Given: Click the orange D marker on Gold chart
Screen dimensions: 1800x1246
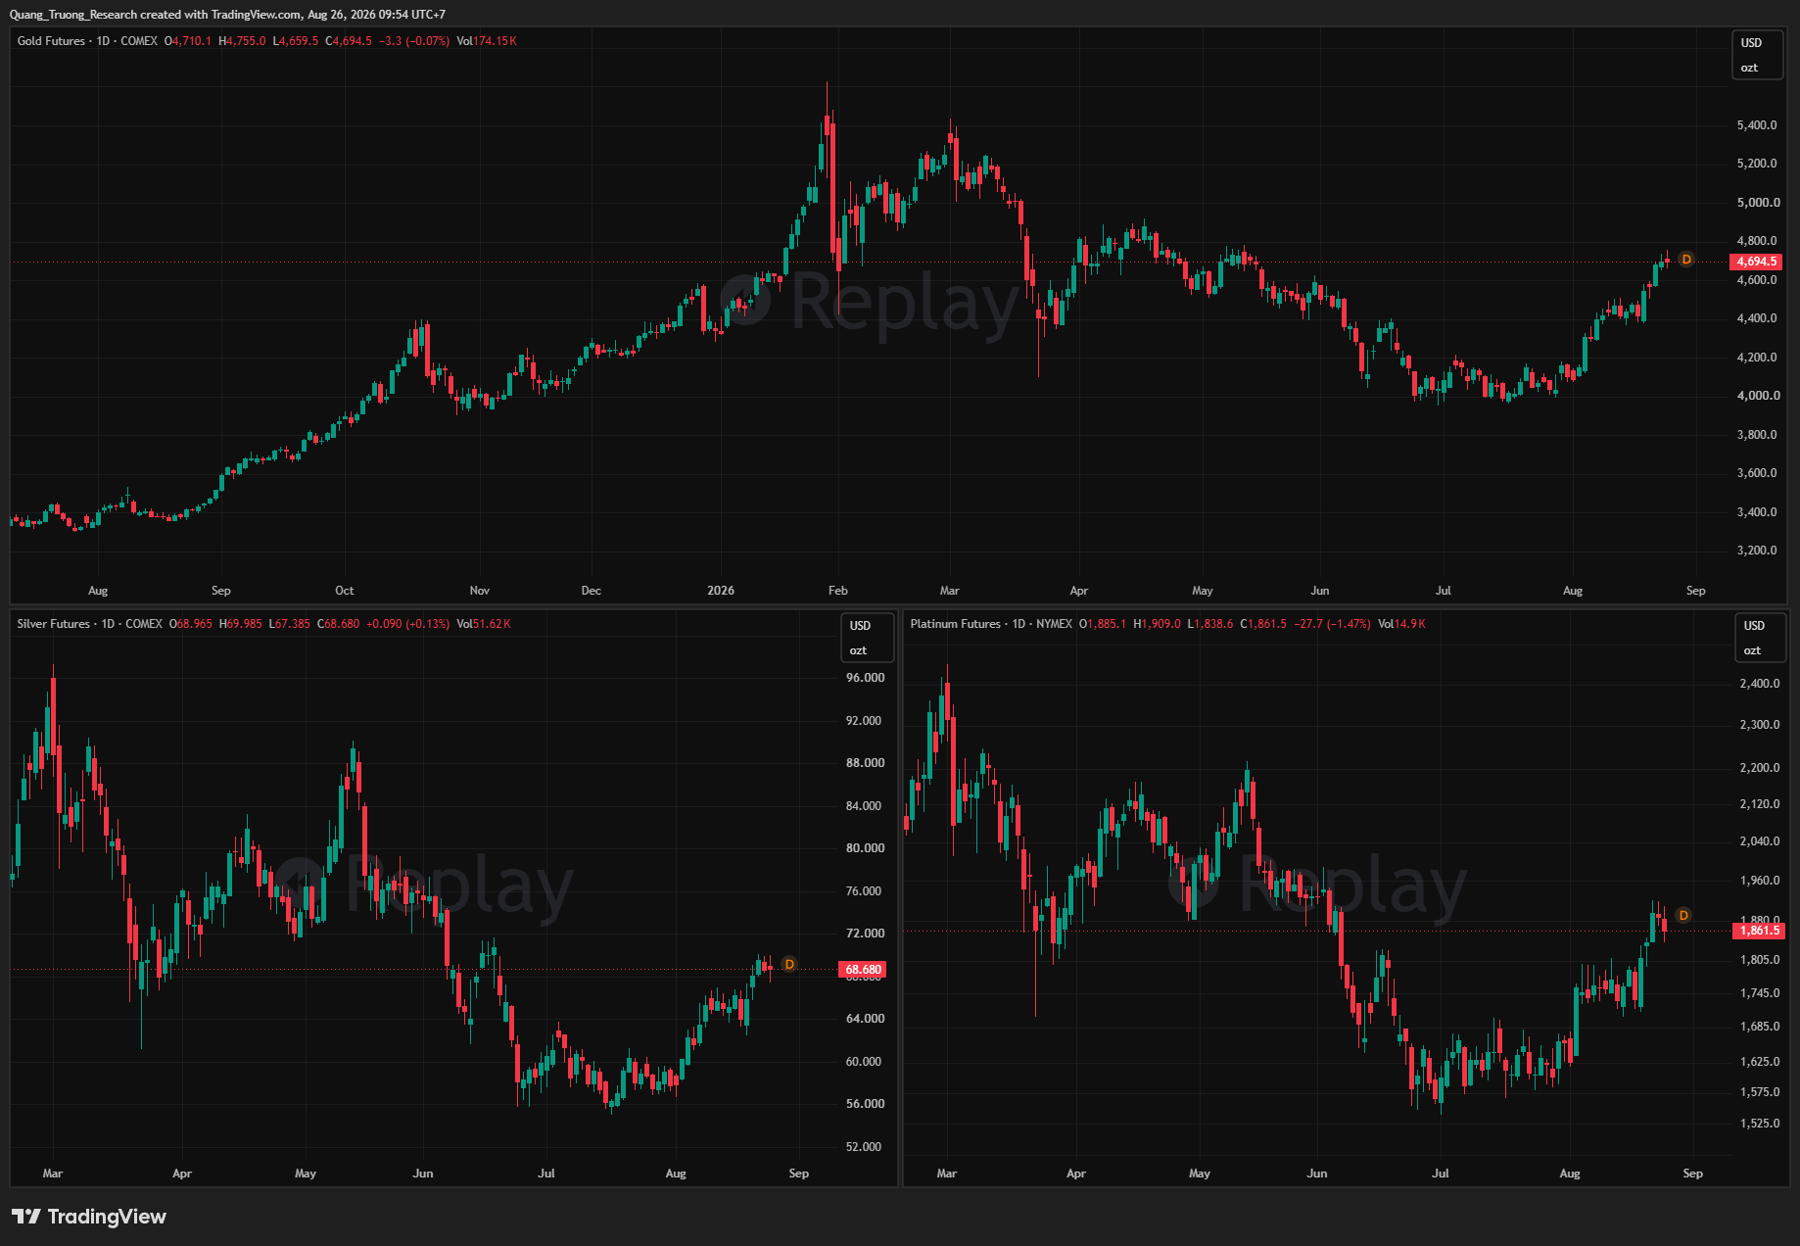Looking at the screenshot, I should point(1685,260).
